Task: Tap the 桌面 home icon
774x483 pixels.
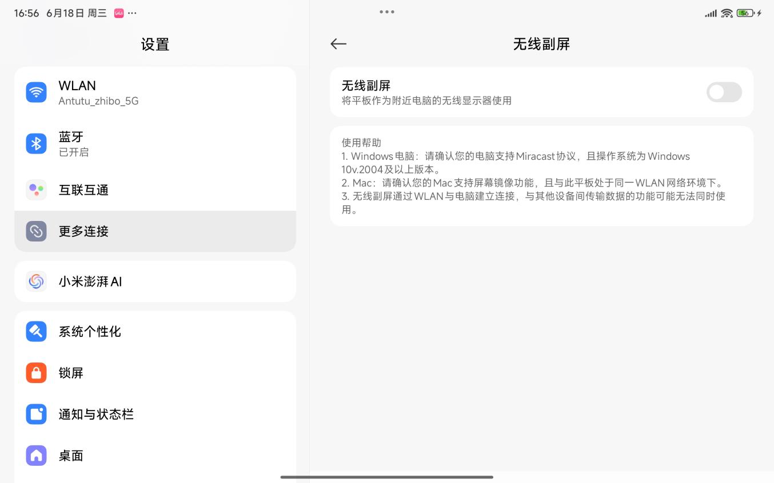Action: tap(36, 456)
